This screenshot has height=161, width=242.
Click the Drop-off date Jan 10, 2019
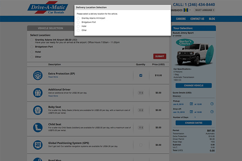pos(179,112)
